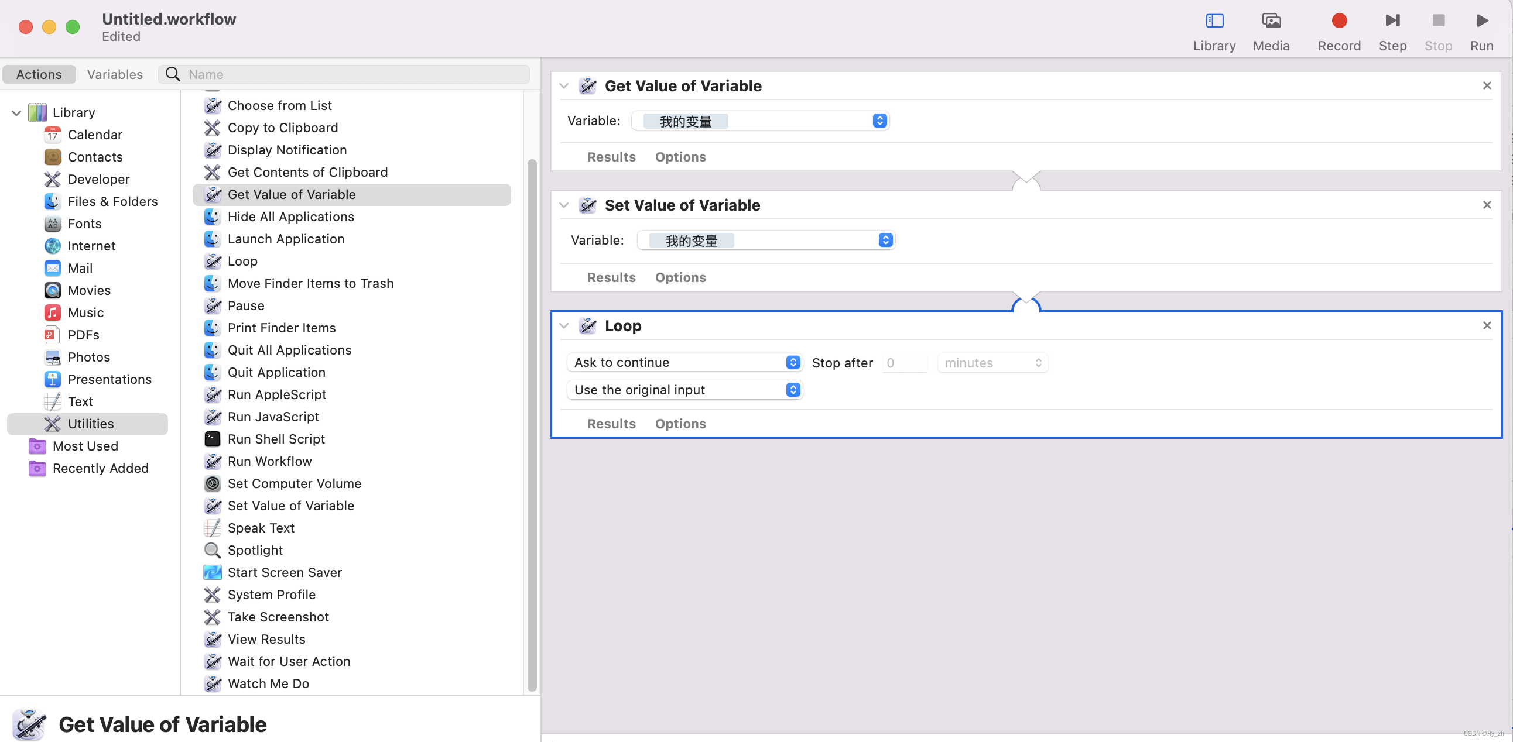Viewport: 1513px width, 742px height.
Task: Remove the Loop action with X
Action: click(x=1487, y=325)
